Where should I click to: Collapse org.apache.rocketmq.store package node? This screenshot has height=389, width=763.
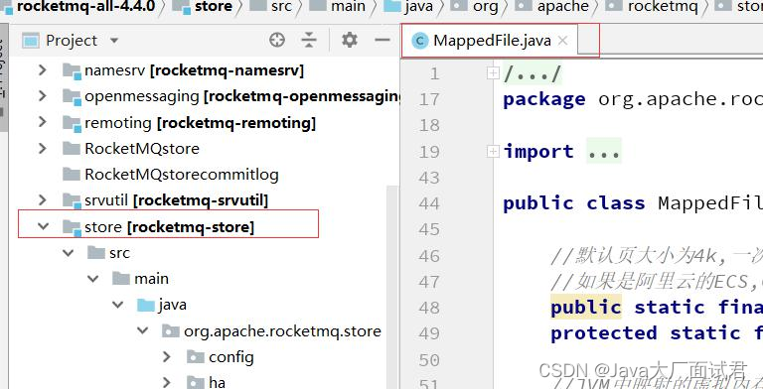[142, 331]
